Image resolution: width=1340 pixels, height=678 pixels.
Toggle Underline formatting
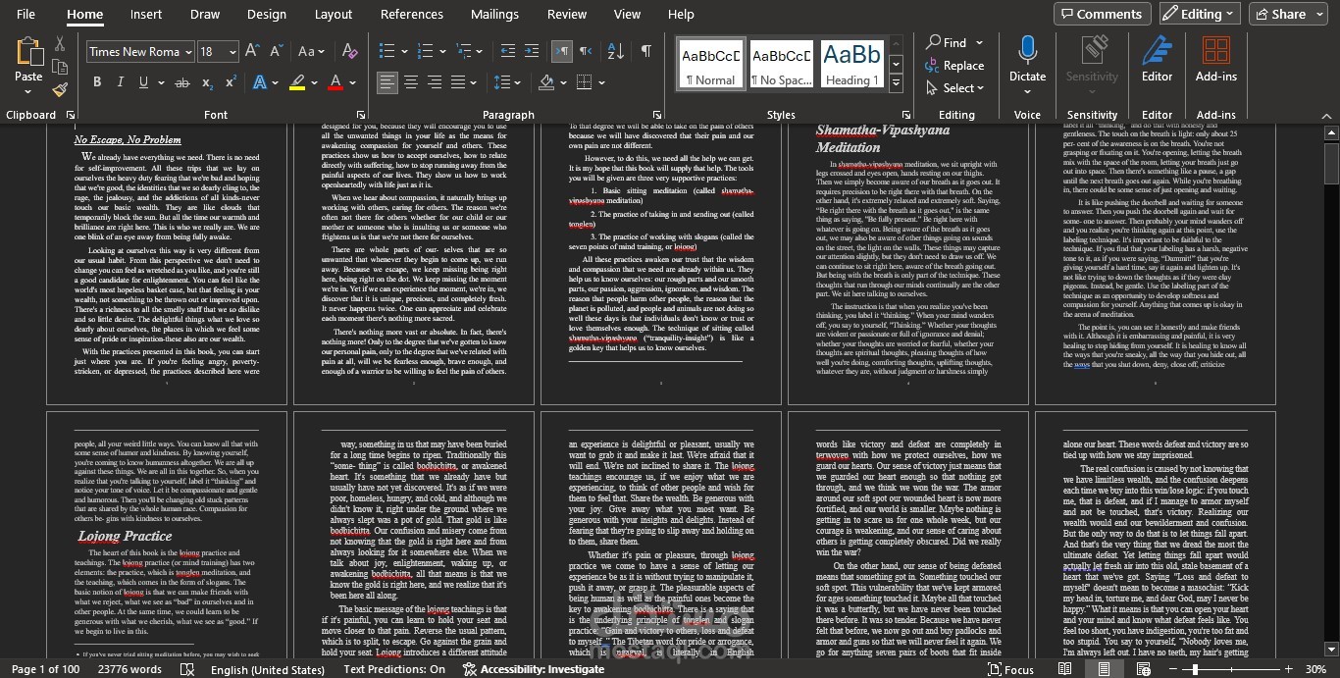click(144, 82)
